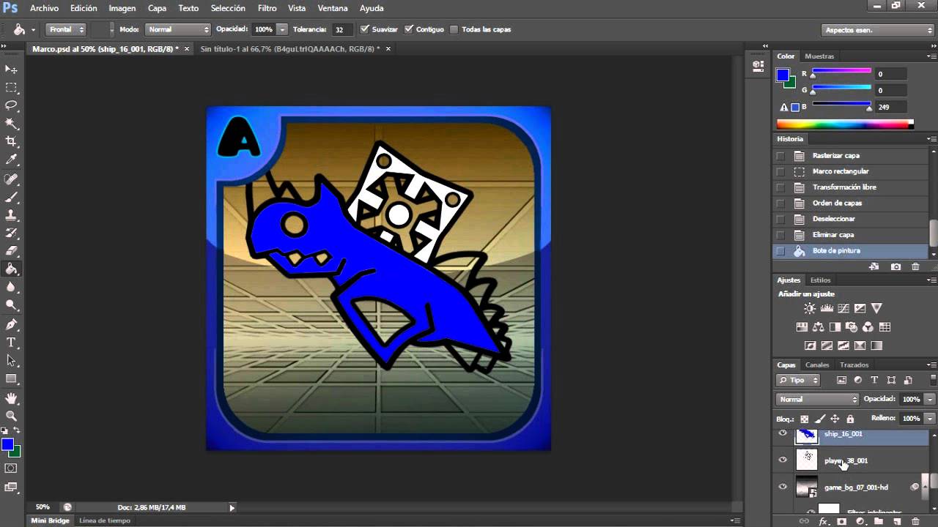Add a Color Balance adjustment
Viewport: 938px width, 527px height.
coord(819,327)
